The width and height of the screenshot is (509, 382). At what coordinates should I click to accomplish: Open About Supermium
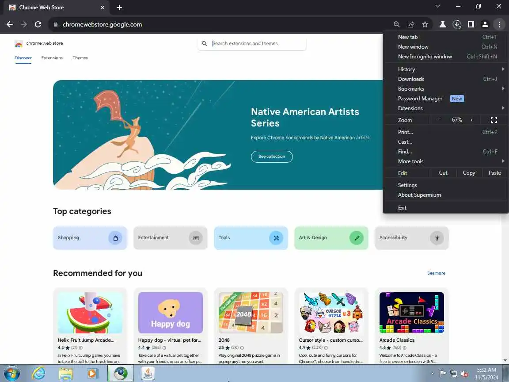click(x=446, y=195)
